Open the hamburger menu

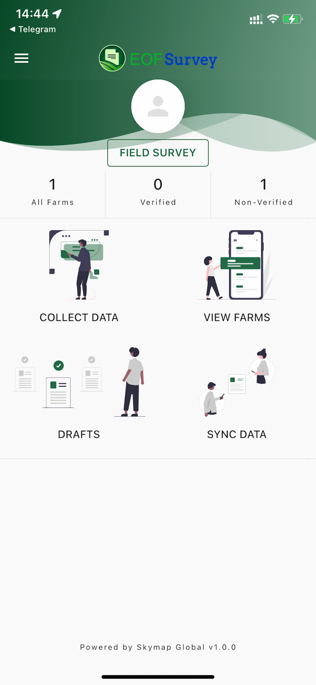(x=21, y=58)
